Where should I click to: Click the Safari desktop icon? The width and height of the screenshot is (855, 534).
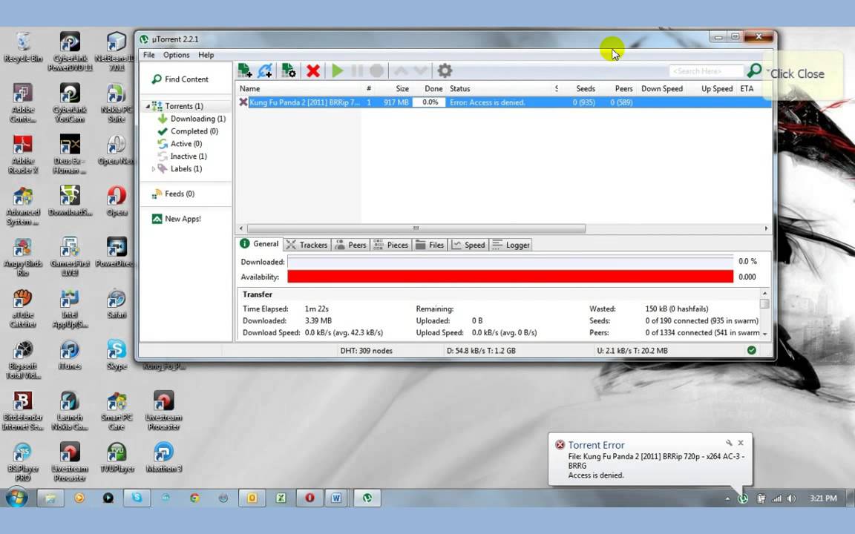(x=117, y=304)
